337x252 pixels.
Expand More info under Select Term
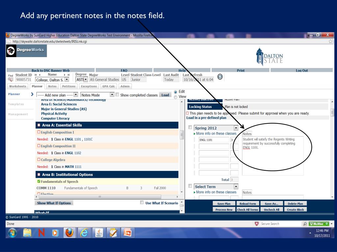[x=215, y=192]
